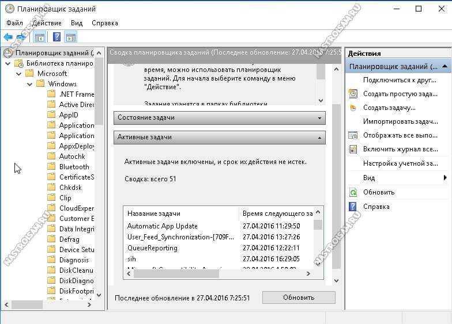The width and height of the screenshot is (452, 324).
Task: Click the Forward arrow toolbar icon
Action: coord(22,37)
